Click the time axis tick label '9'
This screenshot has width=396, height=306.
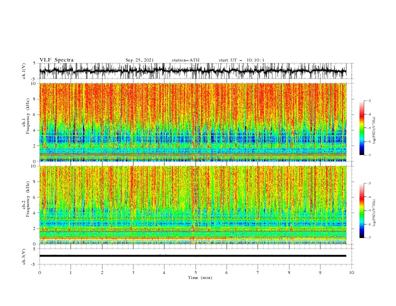point(320,272)
